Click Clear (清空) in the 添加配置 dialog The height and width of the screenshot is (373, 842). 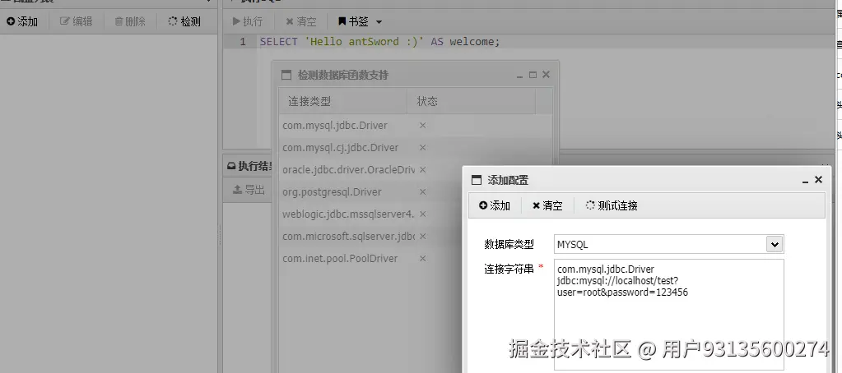pos(547,205)
